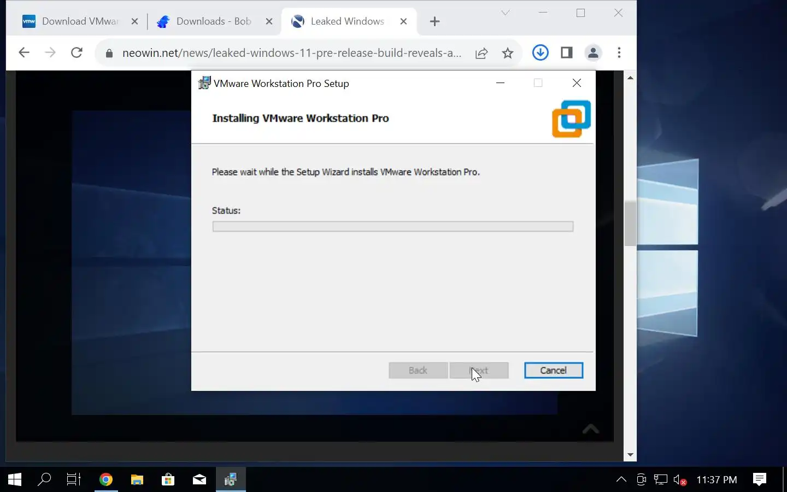Click the neowin.net address bar
This screenshot has height=492, width=787.
tap(292, 53)
